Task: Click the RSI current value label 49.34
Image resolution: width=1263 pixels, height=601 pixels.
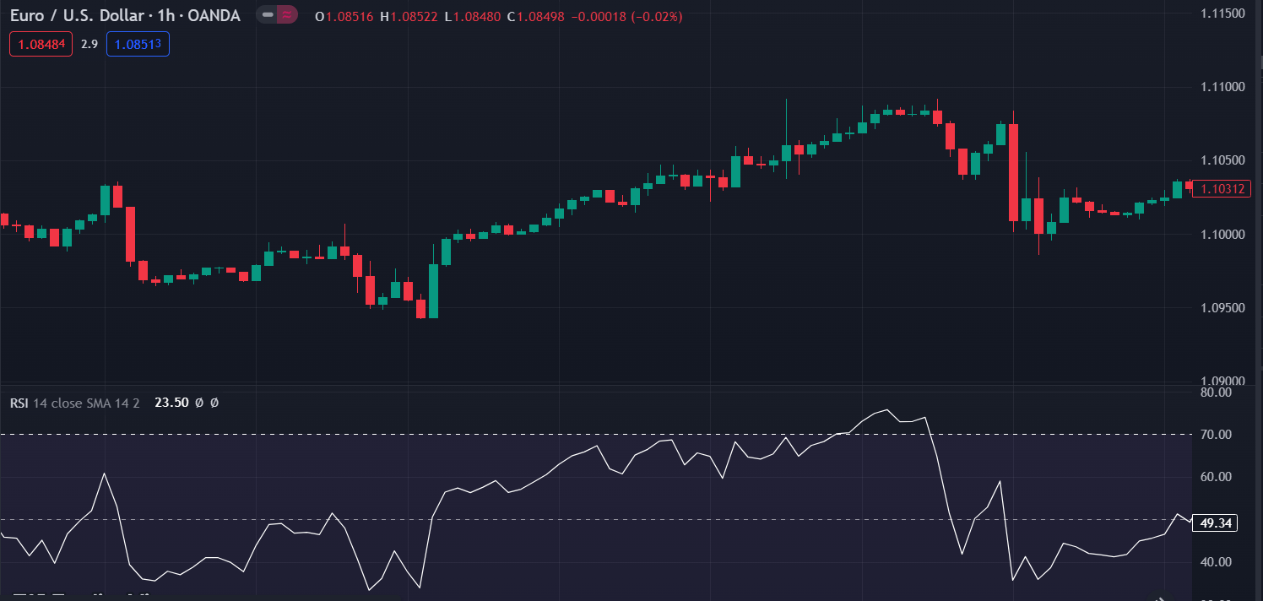Action: click(1217, 523)
